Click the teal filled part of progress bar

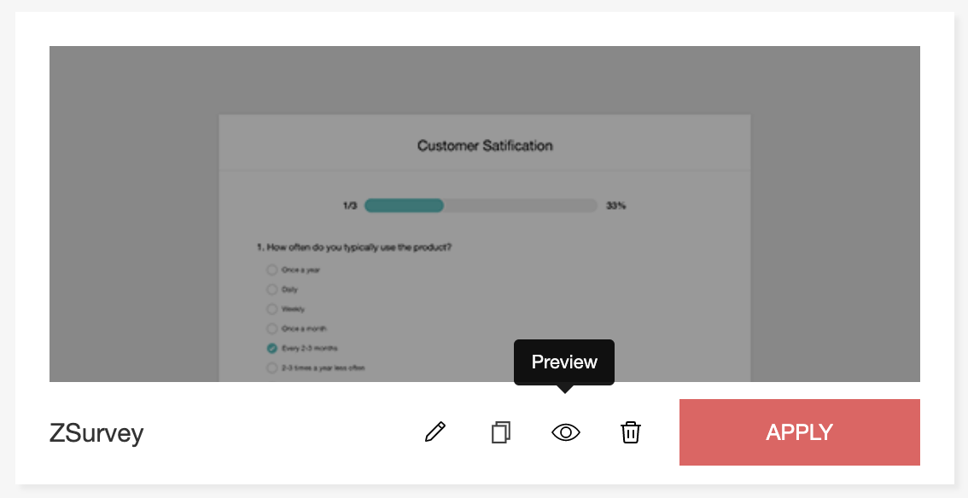[x=404, y=206]
